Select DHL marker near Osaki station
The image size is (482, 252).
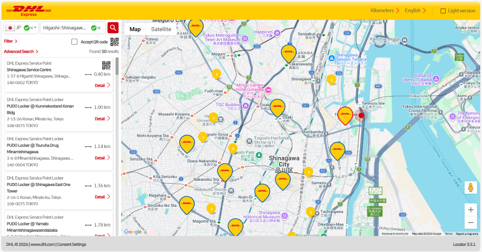coord(277,108)
